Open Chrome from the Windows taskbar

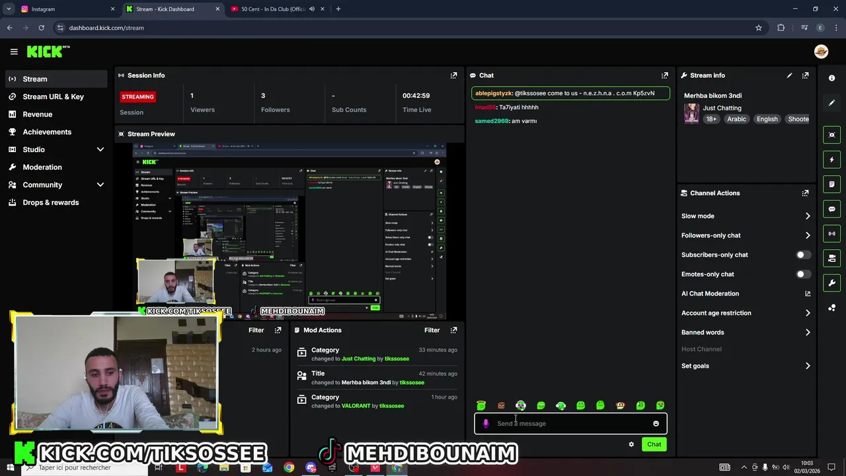click(x=289, y=468)
